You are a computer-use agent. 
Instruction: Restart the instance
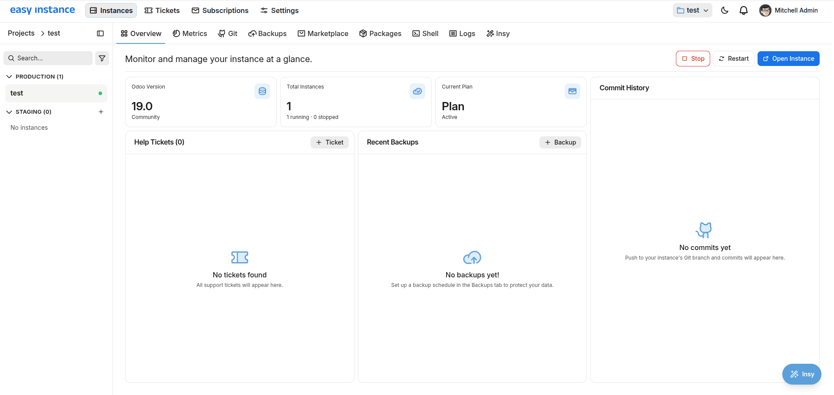[734, 59]
